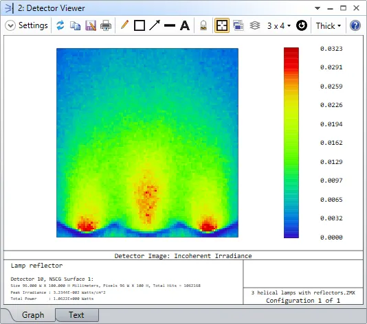This screenshot has height=324, width=367.
Task: Toggle the window lock icon
Action: click(203, 25)
